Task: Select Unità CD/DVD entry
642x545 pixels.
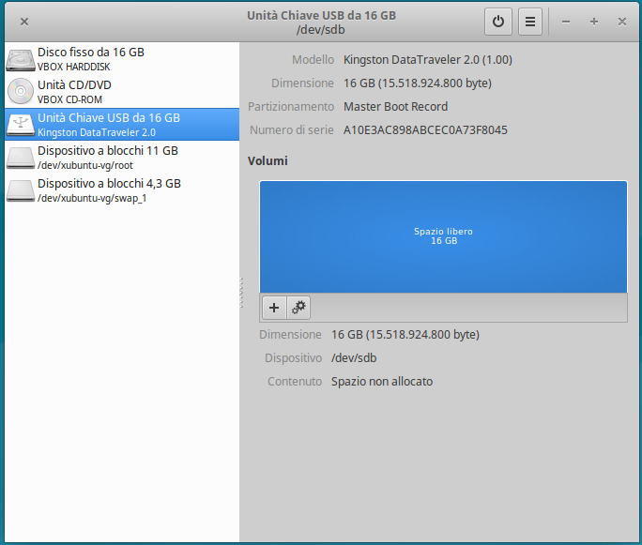Action: [x=122, y=92]
